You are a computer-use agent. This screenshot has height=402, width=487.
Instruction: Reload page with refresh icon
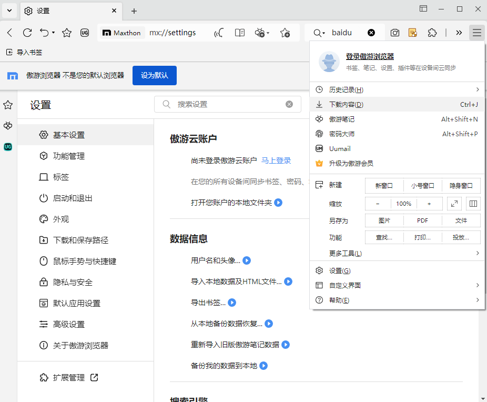point(27,33)
